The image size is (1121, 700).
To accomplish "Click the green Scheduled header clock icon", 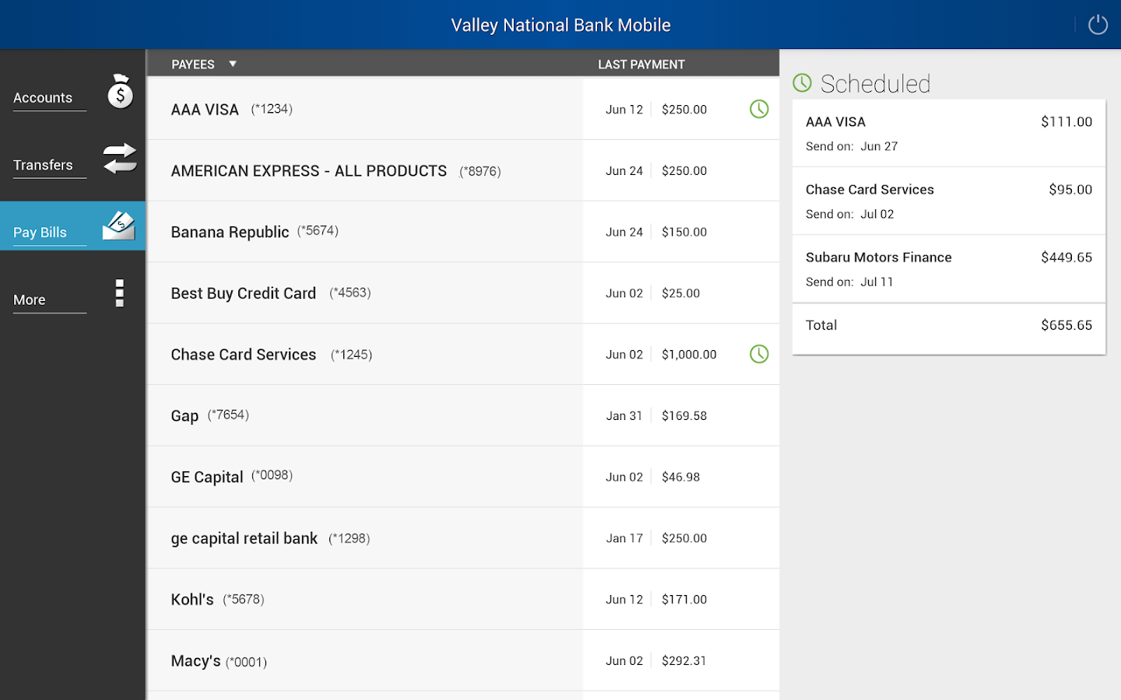I will [x=802, y=83].
